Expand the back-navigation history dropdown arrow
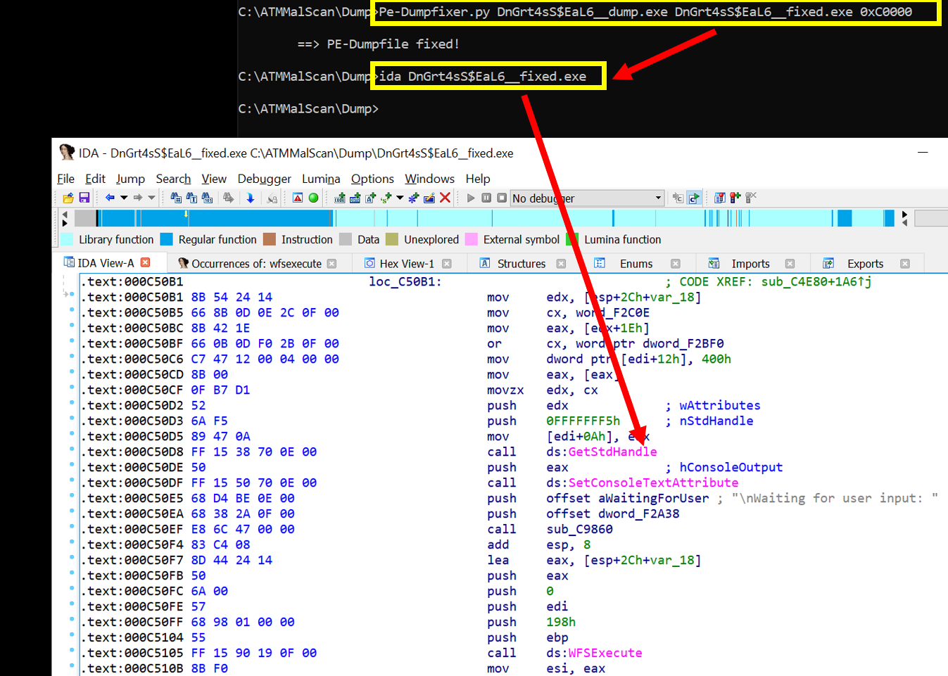The height and width of the screenshot is (676, 948). click(x=124, y=198)
